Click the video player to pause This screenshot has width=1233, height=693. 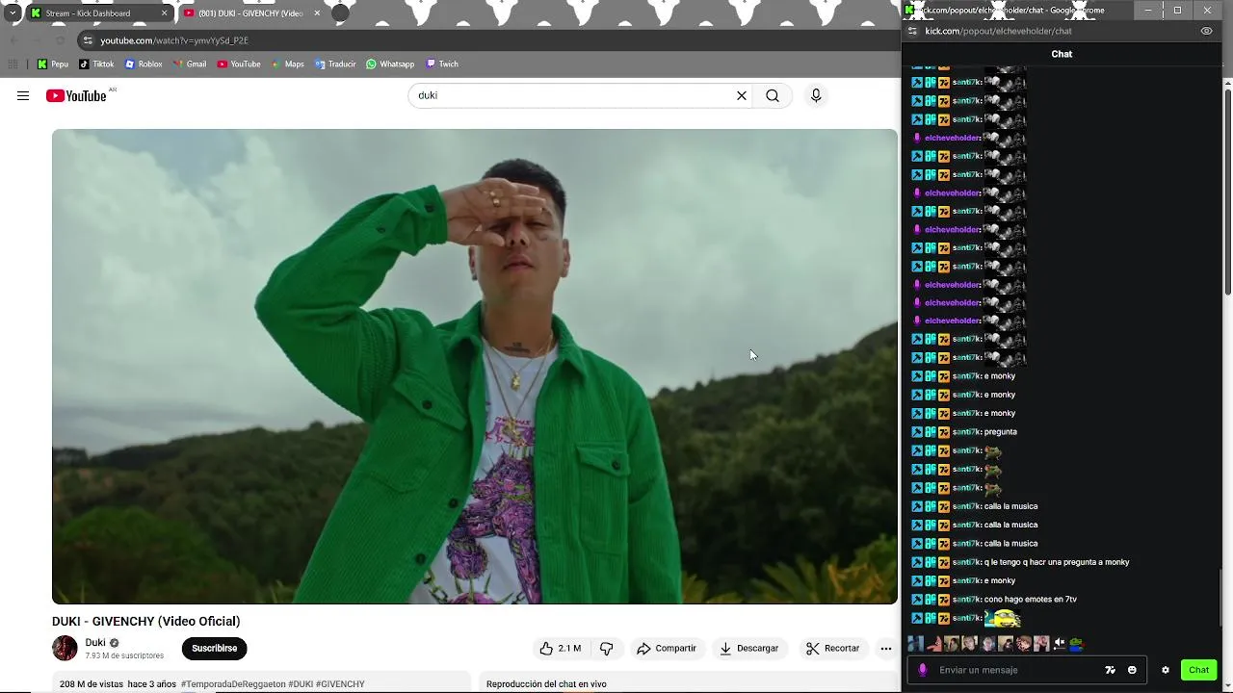(475, 367)
